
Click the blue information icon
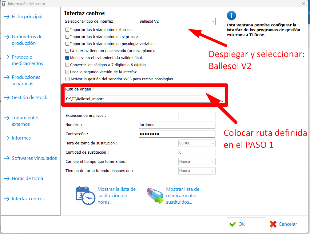231,16
